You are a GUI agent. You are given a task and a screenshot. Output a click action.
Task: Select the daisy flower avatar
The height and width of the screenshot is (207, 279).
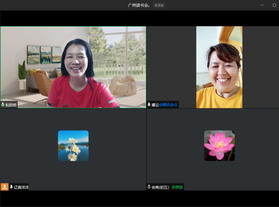(x=73, y=146)
